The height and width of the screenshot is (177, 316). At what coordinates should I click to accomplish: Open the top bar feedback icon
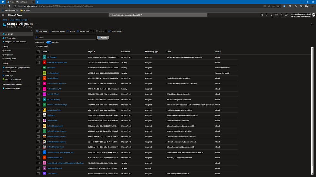click(286, 15)
